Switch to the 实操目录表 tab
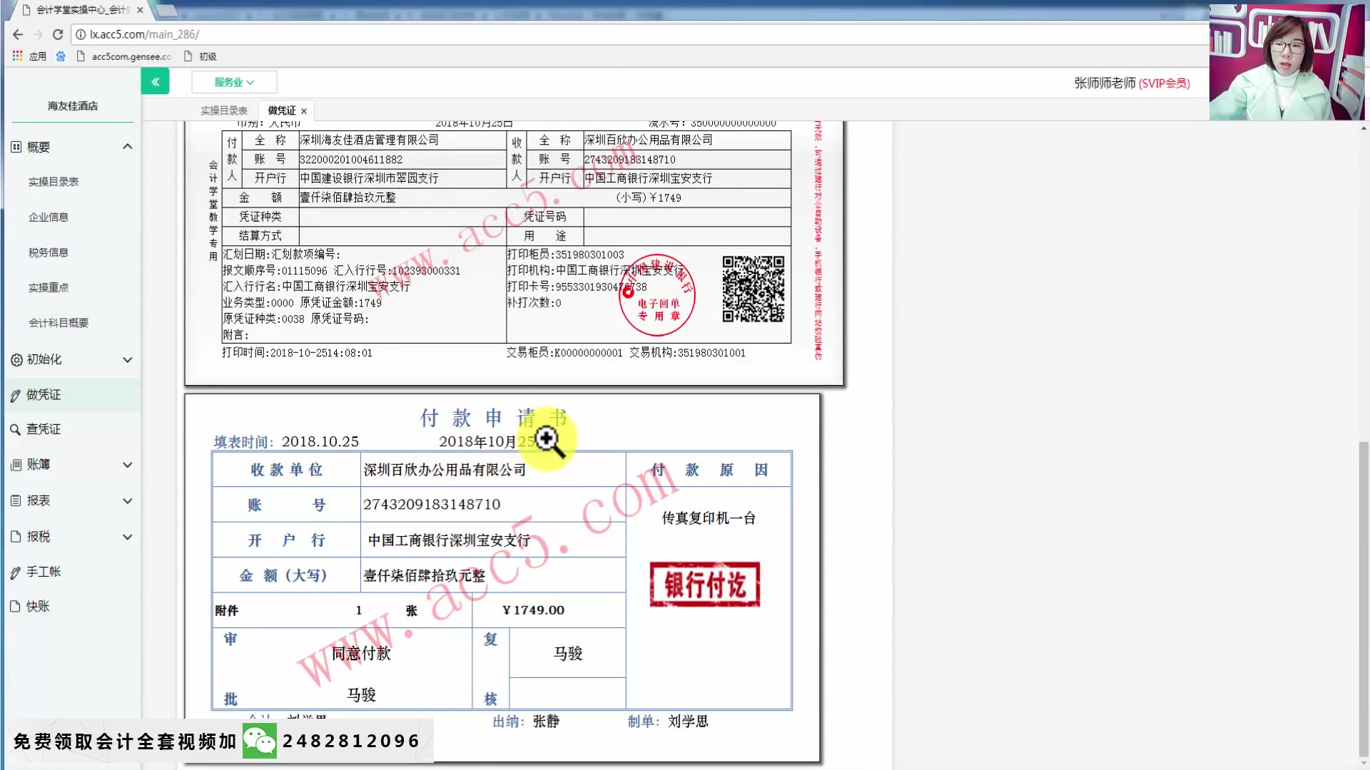The width and height of the screenshot is (1370, 770). [224, 110]
